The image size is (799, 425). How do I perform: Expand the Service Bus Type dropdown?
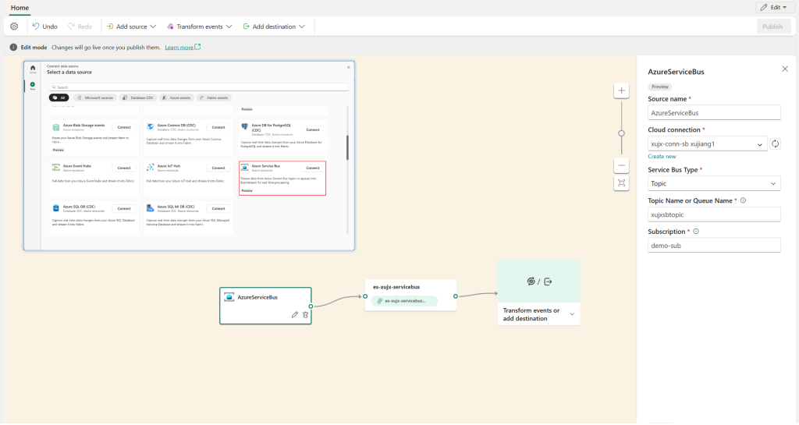(714, 184)
